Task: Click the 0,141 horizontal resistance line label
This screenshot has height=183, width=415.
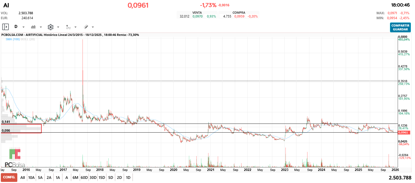Action: click(x=6, y=122)
